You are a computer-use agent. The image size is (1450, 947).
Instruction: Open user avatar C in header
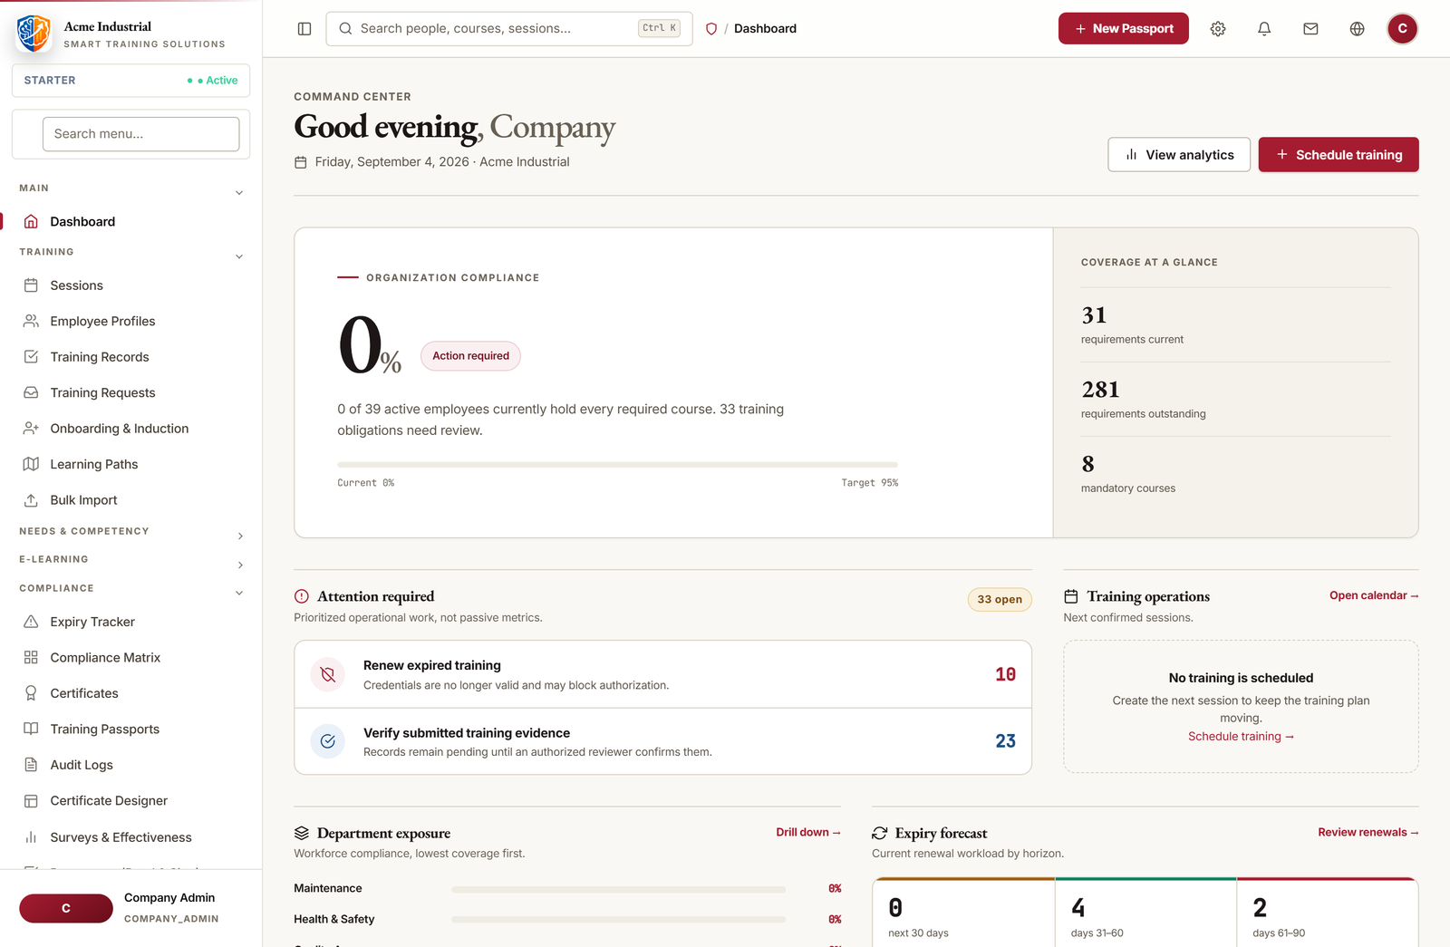point(1402,29)
